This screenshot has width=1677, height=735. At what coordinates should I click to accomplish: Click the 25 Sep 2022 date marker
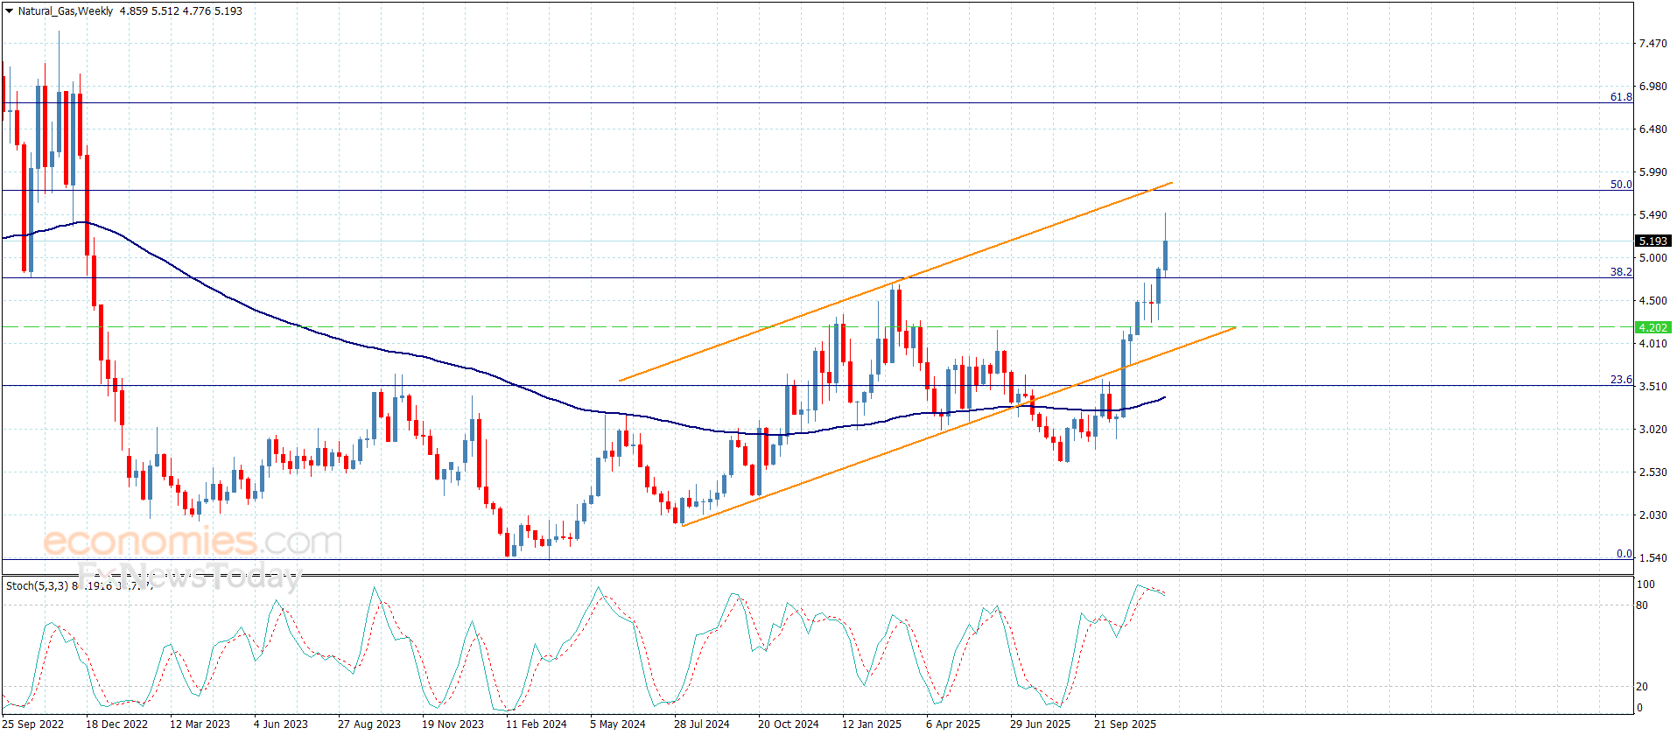[x=34, y=724]
